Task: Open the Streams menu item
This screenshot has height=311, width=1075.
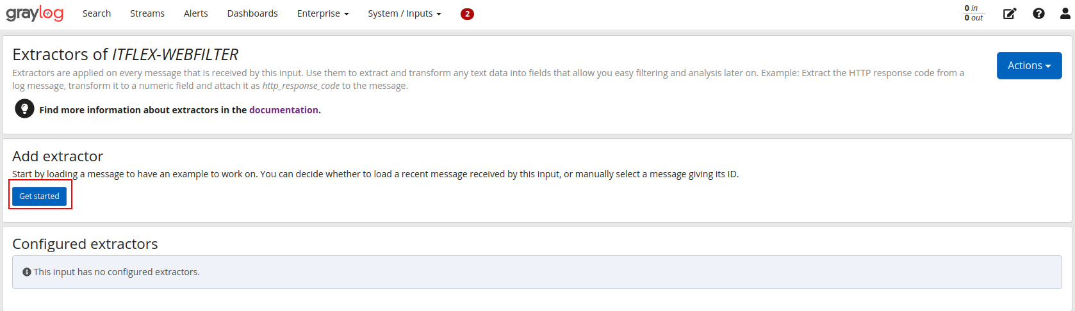Action: coord(147,13)
